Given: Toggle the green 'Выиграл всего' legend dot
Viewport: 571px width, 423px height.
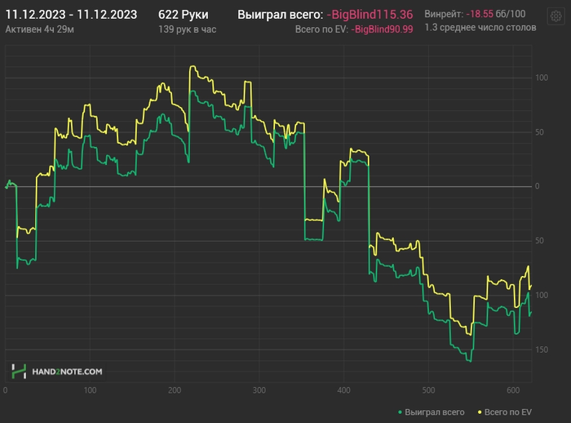Looking at the screenshot, I should coord(401,412).
